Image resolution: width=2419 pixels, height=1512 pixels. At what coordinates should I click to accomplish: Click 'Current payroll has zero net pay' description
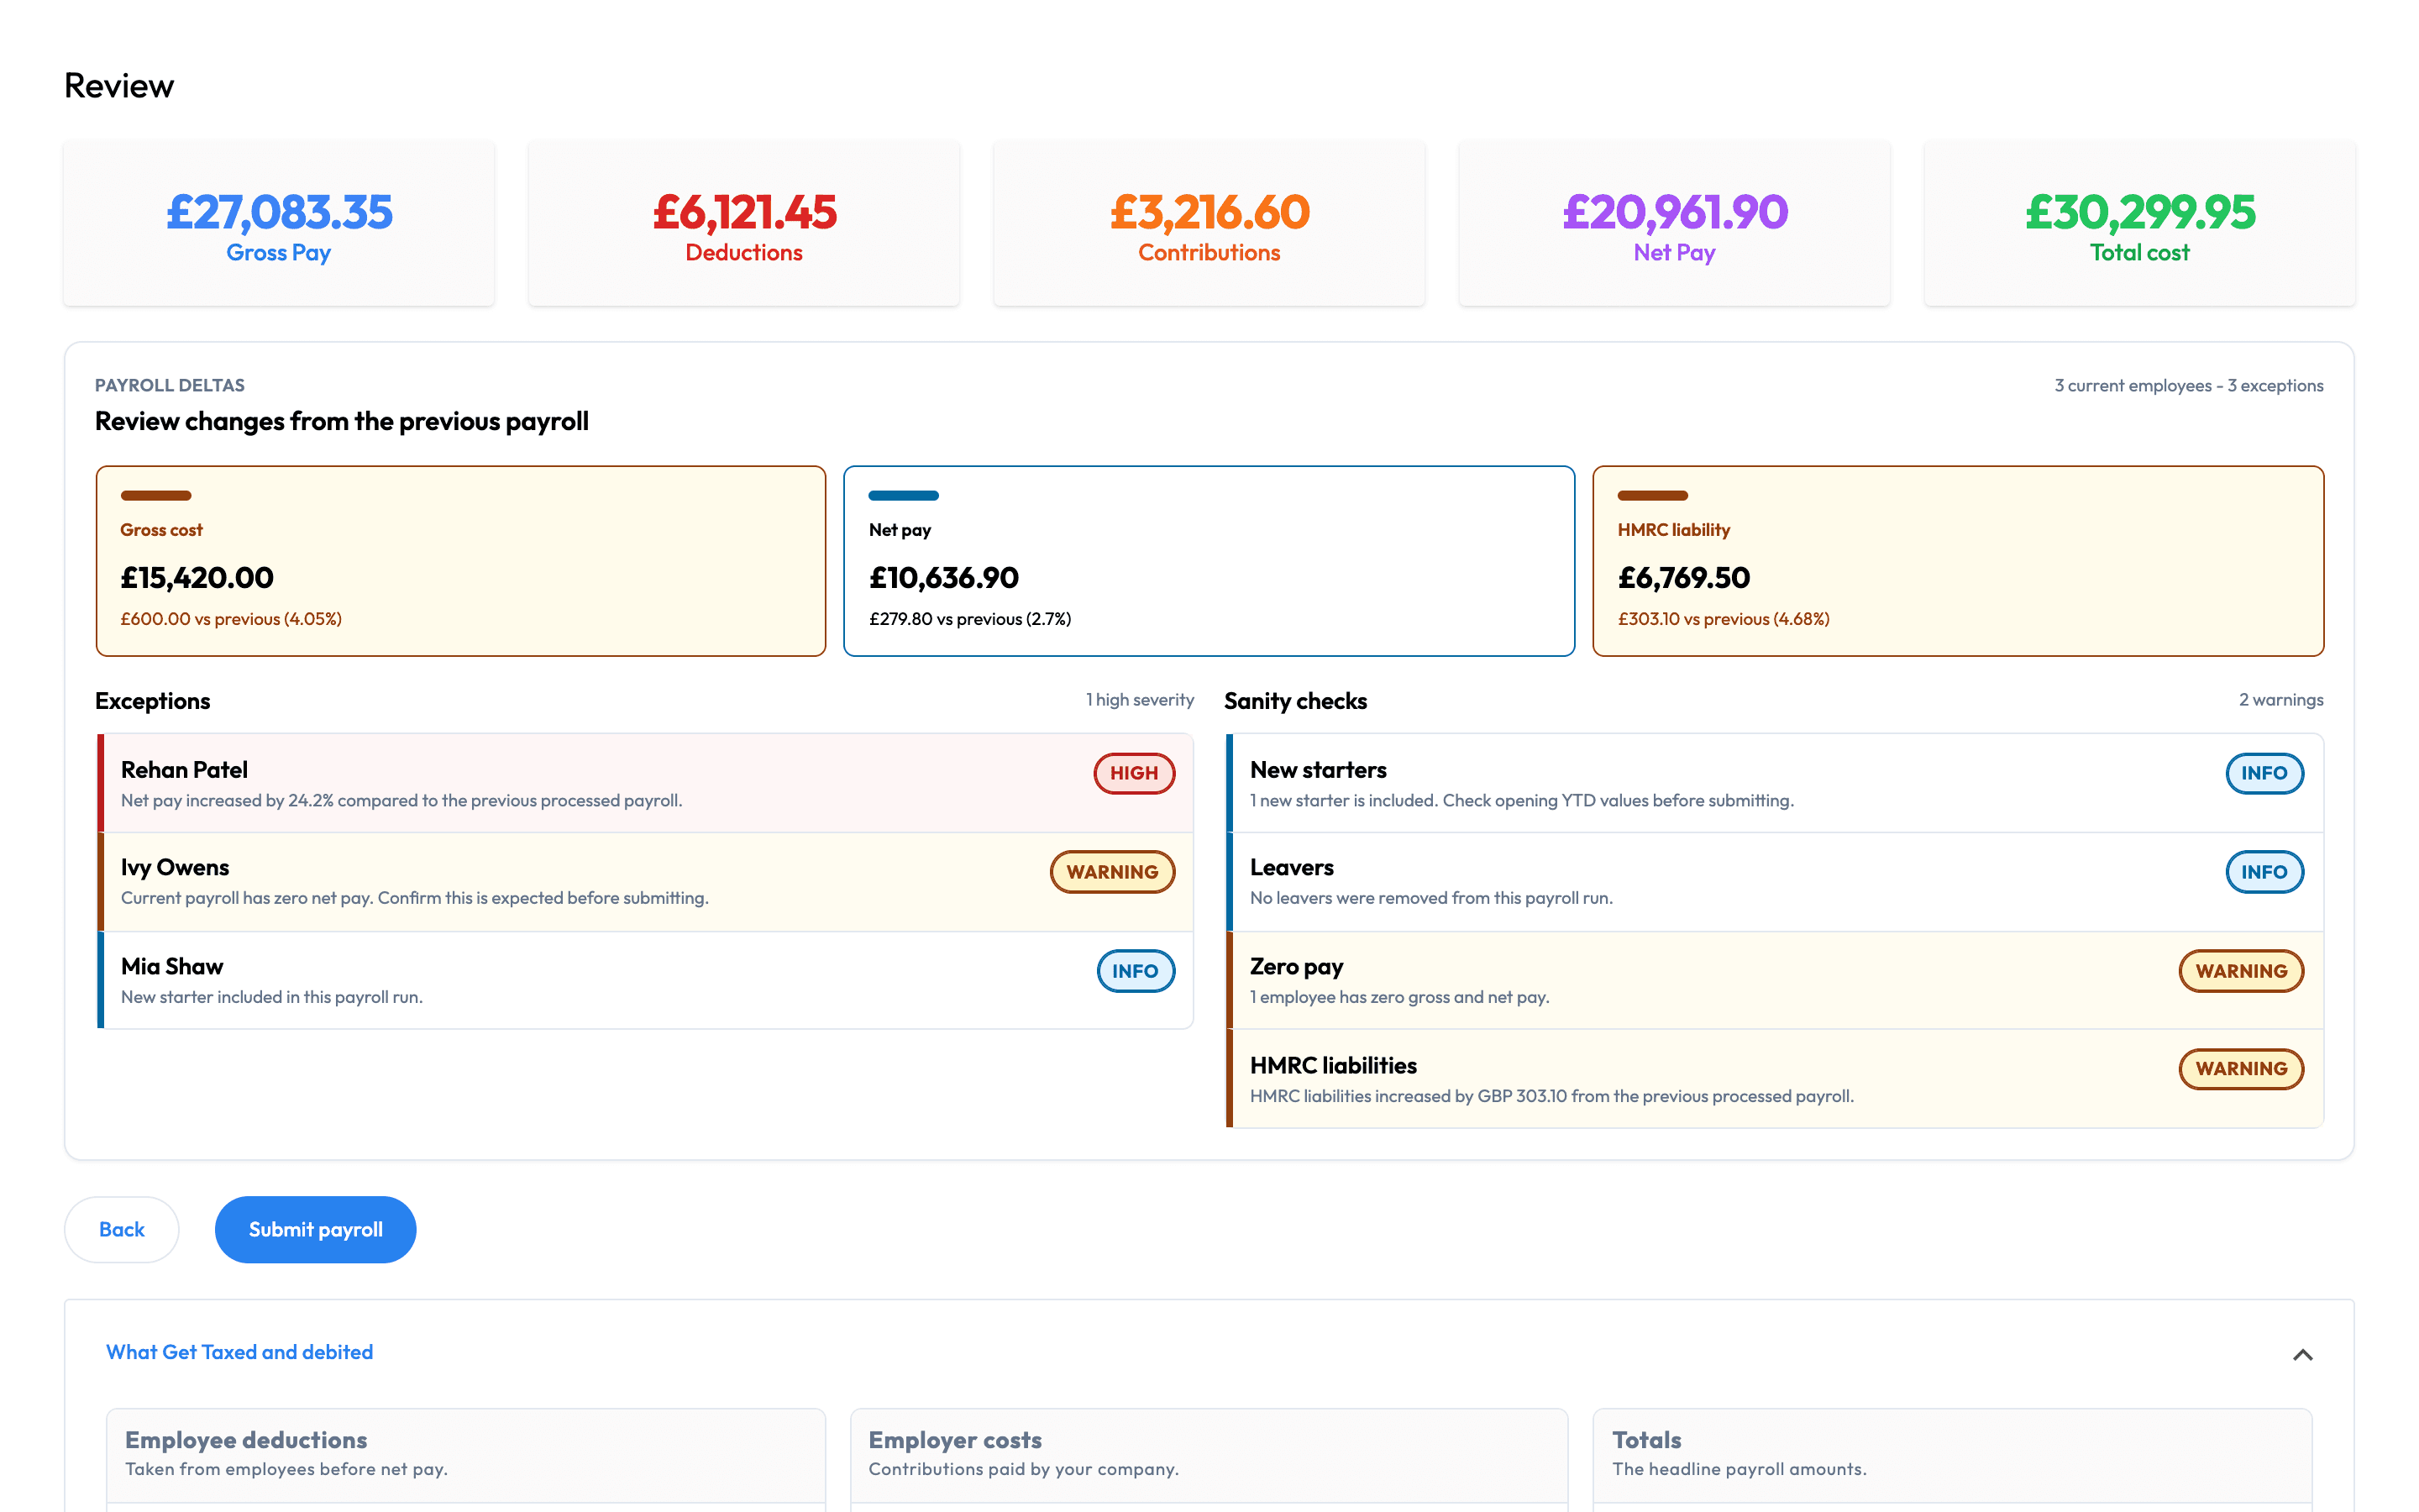click(414, 898)
